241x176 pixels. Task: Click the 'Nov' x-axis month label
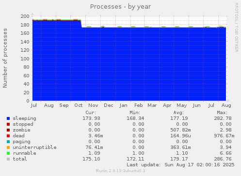(x=93, y=105)
